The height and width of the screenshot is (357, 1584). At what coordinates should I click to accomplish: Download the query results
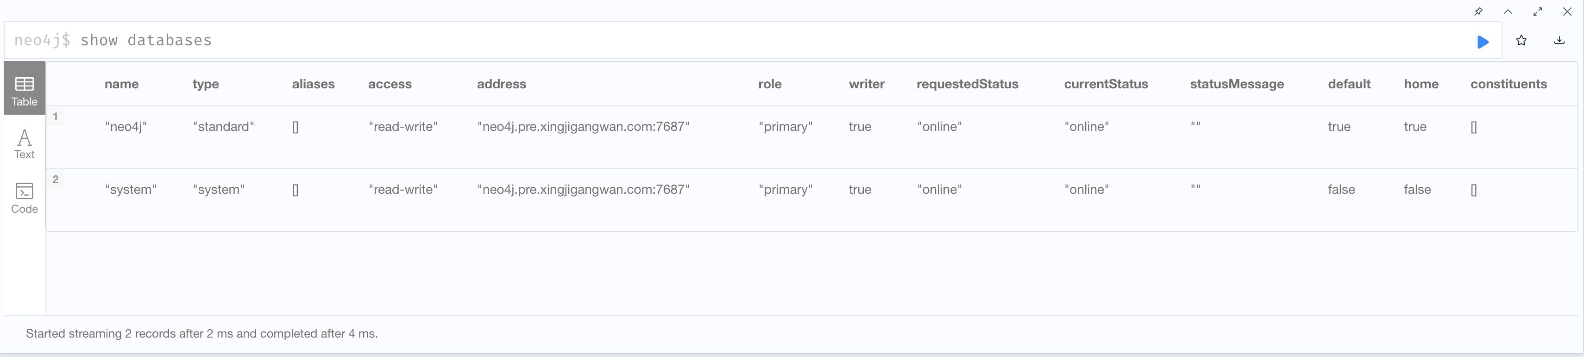tap(1559, 41)
